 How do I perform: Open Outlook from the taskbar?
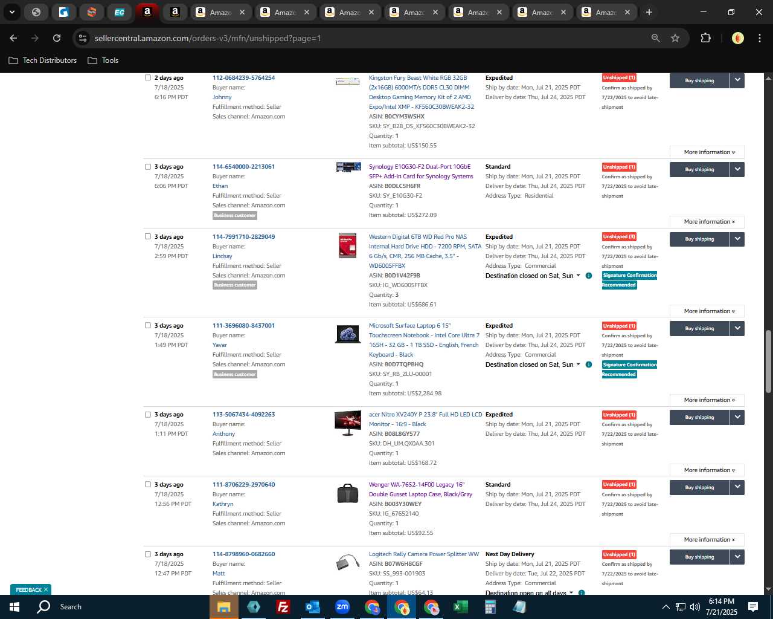tap(312, 607)
